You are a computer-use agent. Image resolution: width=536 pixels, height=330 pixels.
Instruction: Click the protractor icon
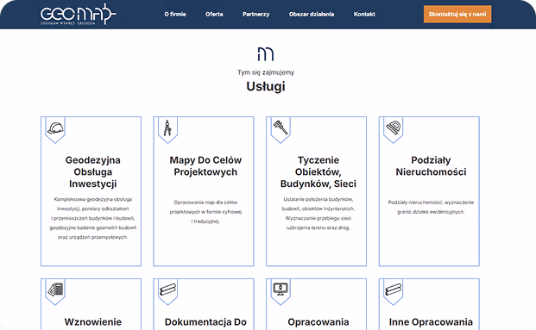[394, 128]
